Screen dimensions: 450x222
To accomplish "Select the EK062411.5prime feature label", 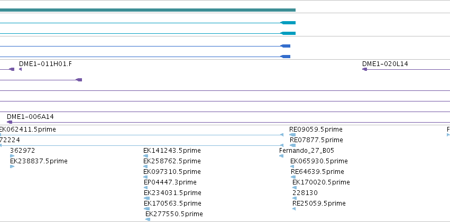I will 28,129.
